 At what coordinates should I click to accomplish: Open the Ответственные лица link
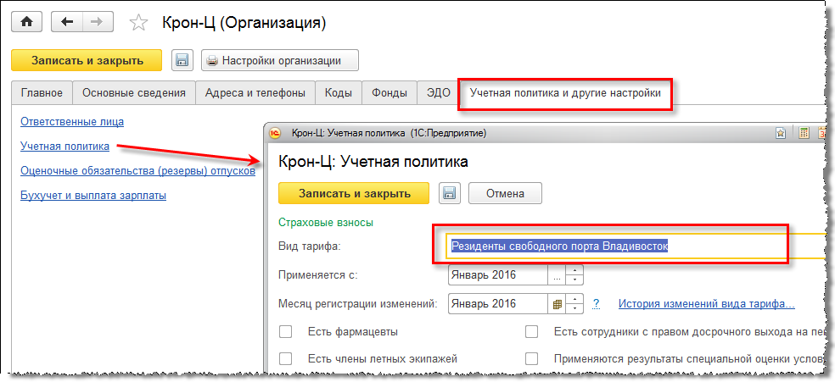(x=72, y=122)
